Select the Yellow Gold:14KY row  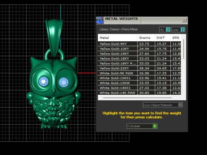click(x=139, y=53)
